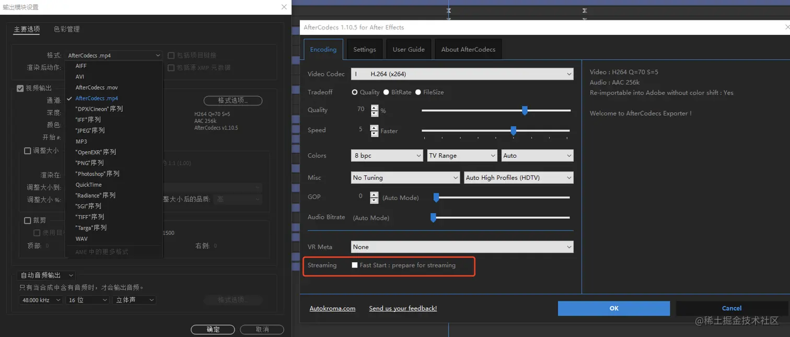Switch to the Encoding tab
The width and height of the screenshot is (790, 337).
323,49
